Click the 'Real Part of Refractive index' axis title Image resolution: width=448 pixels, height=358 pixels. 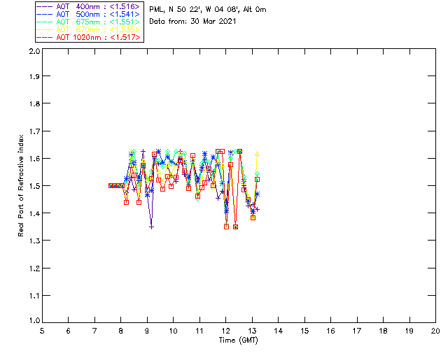click(20, 185)
